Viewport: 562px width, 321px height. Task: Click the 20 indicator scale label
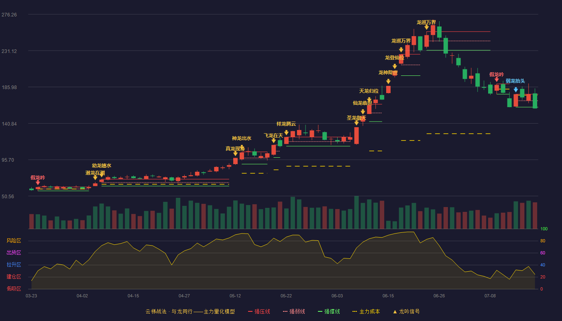(543, 277)
